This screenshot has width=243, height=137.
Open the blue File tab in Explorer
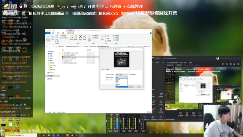[48, 33]
